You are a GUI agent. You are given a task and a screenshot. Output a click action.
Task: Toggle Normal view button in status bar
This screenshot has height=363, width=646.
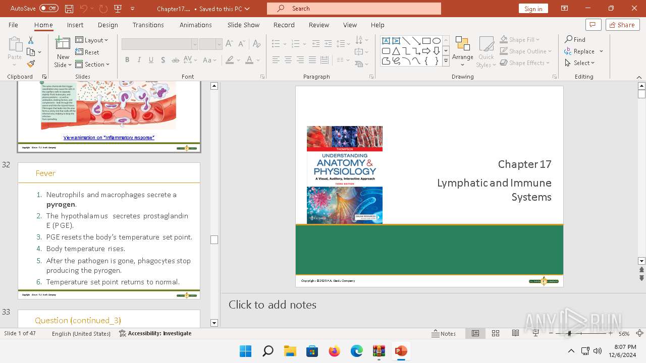tap(475, 333)
